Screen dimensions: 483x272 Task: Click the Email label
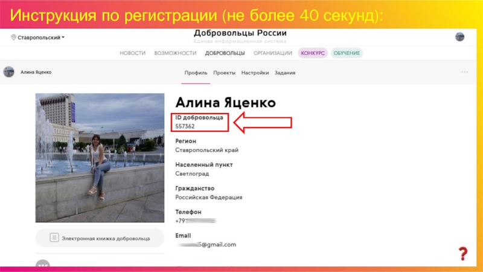tap(183, 236)
